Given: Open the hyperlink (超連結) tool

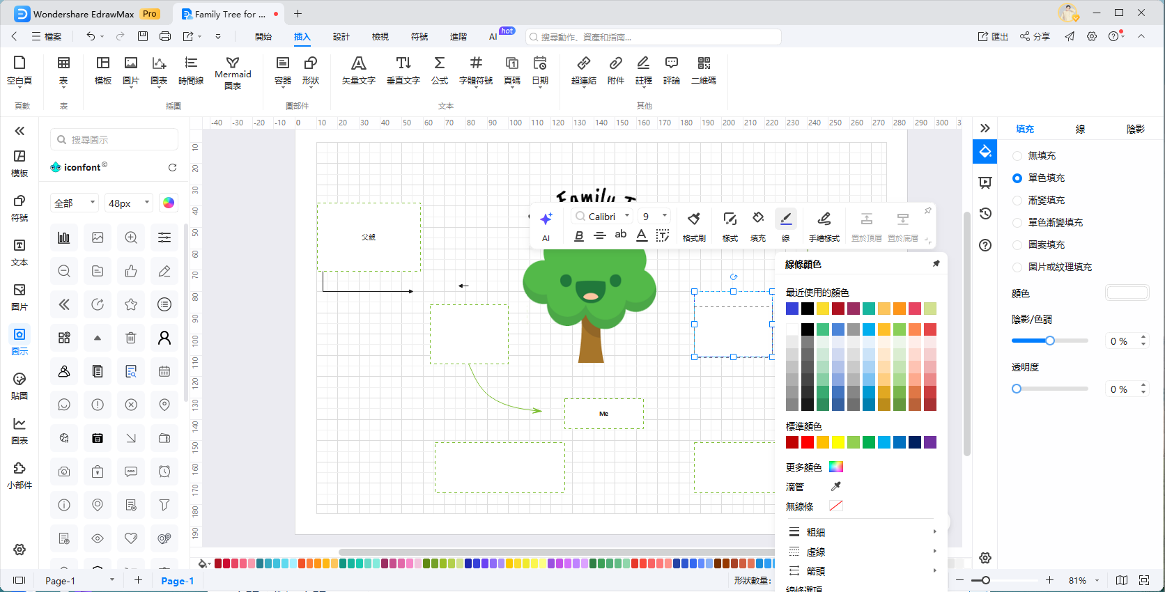Looking at the screenshot, I should tap(583, 71).
